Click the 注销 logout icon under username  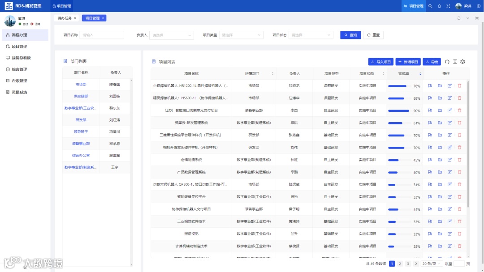pyautogui.click(x=32, y=24)
